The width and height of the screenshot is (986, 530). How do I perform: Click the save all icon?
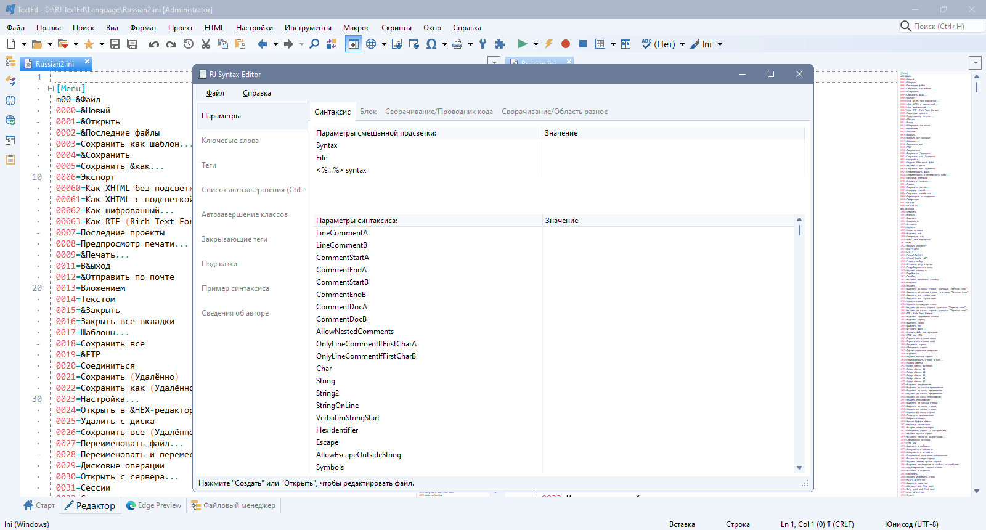(x=132, y=44)
